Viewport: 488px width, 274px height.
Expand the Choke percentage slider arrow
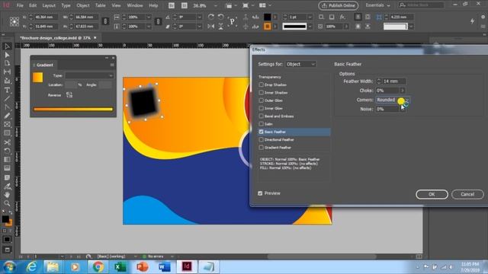pyautogui.click(x=403, y=91)
